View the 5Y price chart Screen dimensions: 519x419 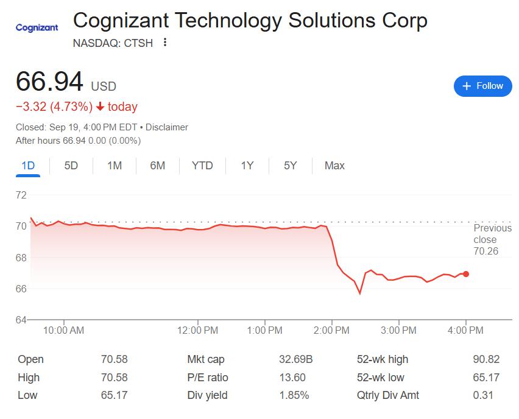point(290,166)
